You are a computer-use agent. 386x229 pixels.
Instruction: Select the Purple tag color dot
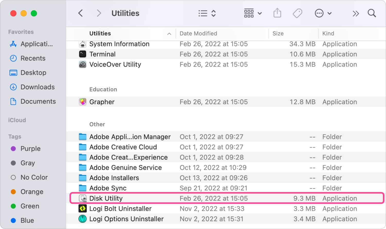(x=13, y=149)
